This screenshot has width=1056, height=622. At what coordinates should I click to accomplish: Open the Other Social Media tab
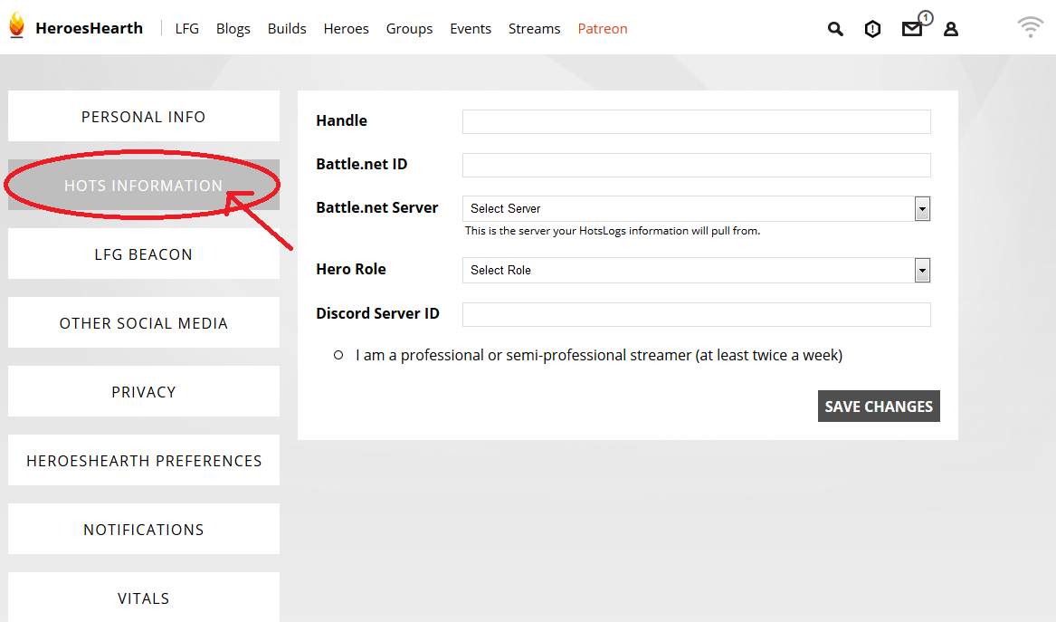click(x=144, y=323)
